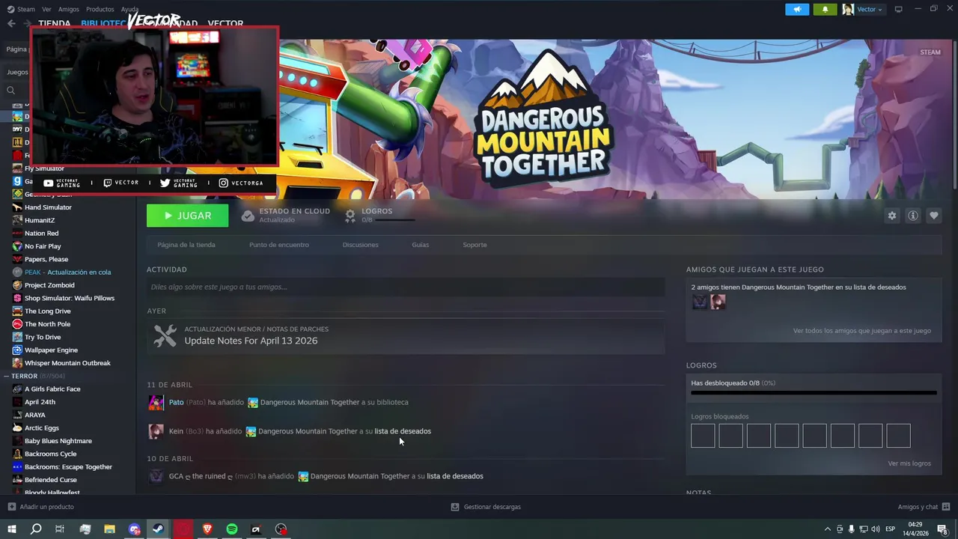Select A Girls Fabric Face game
The image size is (958, 539).
(52, 389)
